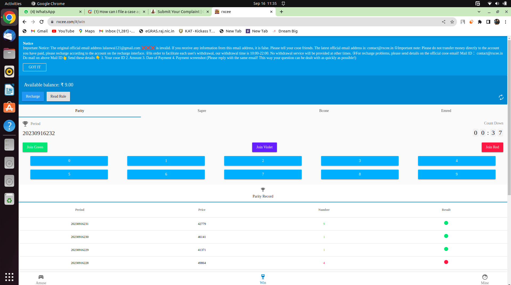This screenshot has width=511, height=285.
Task: Open Chrome extensions puzzle icon
Action: point(480,22)
